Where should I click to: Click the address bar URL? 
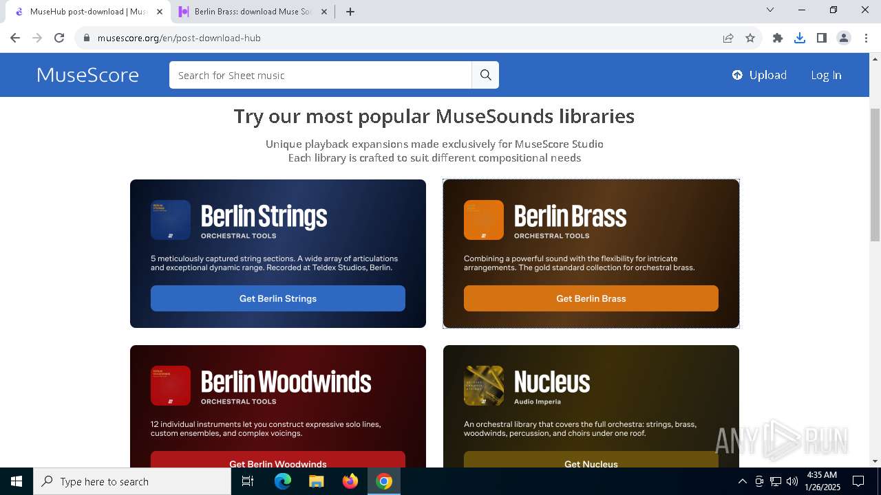(x=179, y=38)
